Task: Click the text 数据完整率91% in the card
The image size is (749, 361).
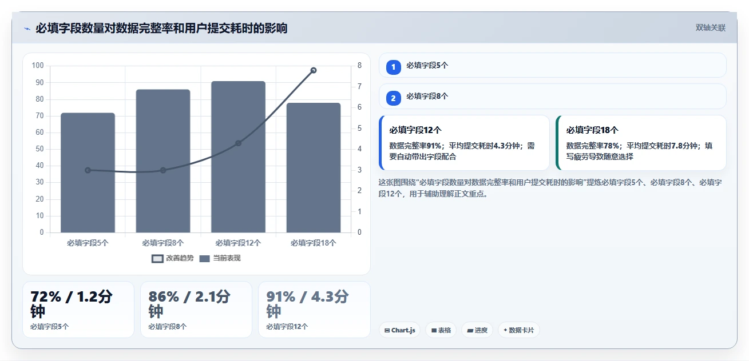Action: click(x=415, y=146)
